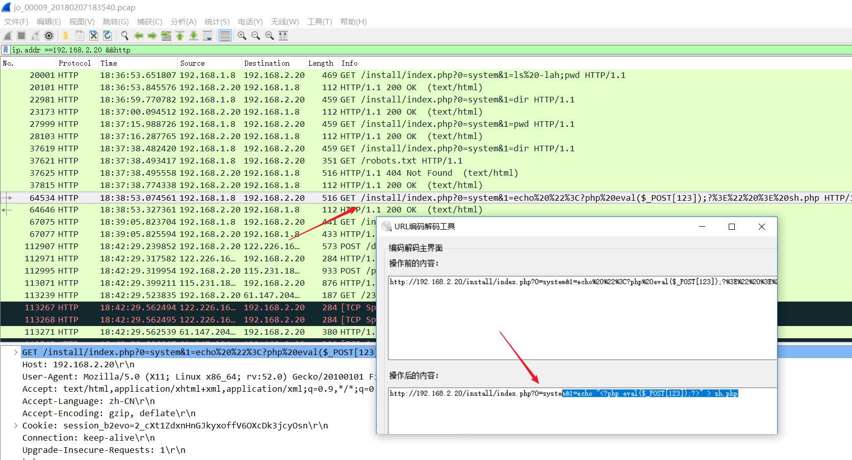Open the 帮助(H) menu
Image resolution: width=852 pixels, height=460 pixels.
pos(354,21)
